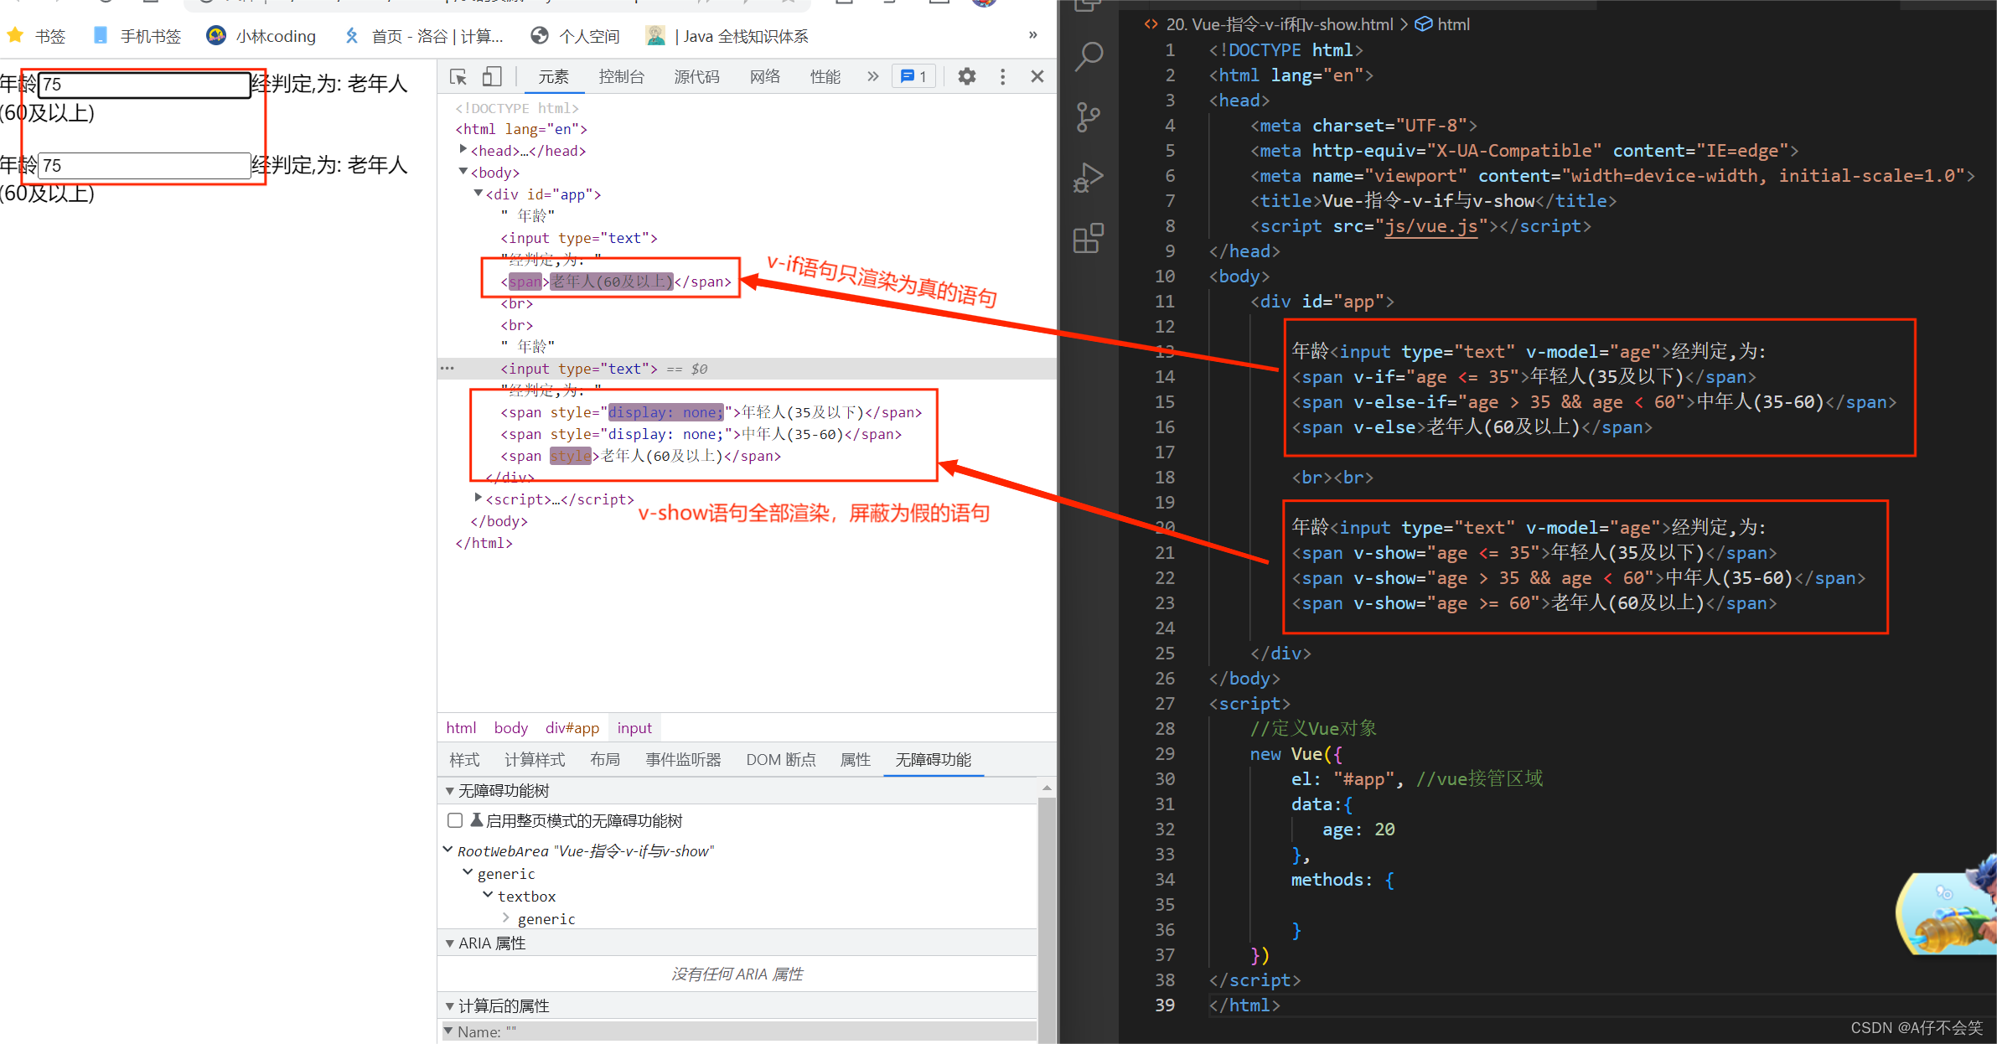Click the bookmarks star icon labeled 书签

click(x=15, y=35)
